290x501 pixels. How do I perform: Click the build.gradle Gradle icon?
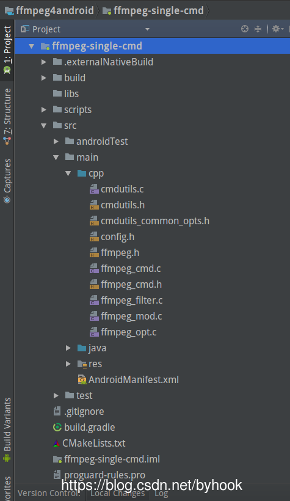click(x=57, y=427)
